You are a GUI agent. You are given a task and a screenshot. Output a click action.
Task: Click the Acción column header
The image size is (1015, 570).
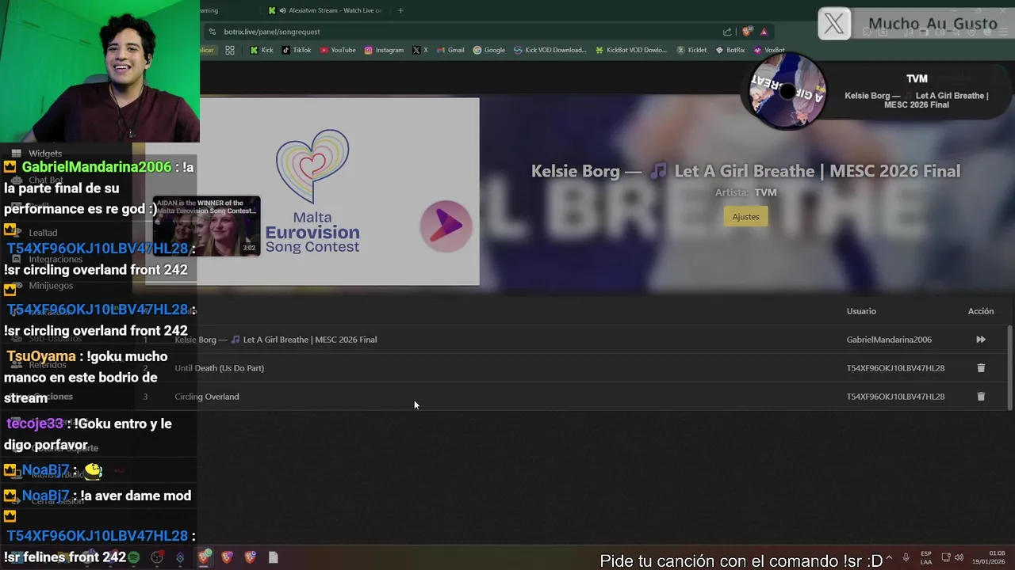981,311
